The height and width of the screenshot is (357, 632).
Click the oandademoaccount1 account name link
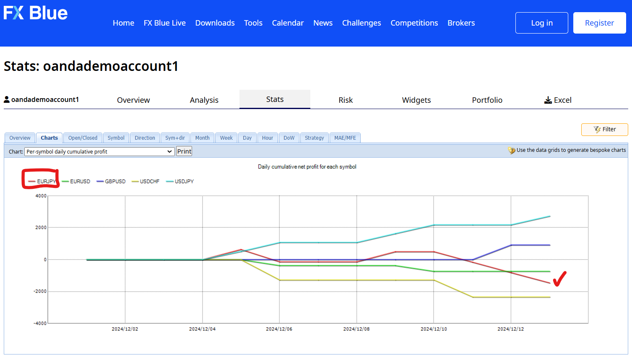point(45,99)
